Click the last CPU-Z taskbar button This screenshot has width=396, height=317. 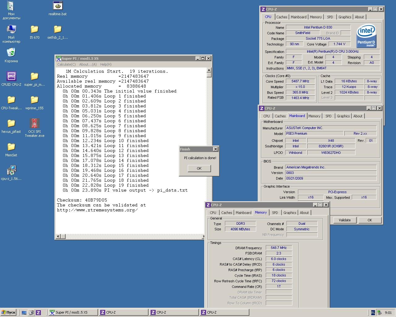[x=224, y=312]
